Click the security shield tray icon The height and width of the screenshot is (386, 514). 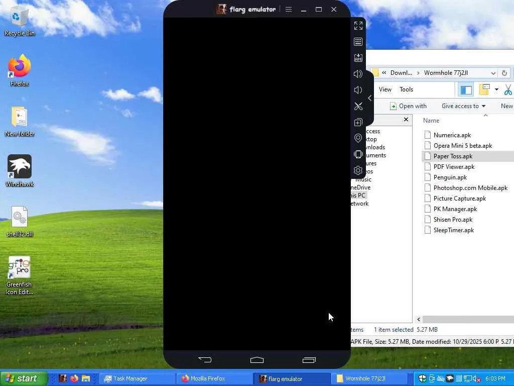point(422,378)
